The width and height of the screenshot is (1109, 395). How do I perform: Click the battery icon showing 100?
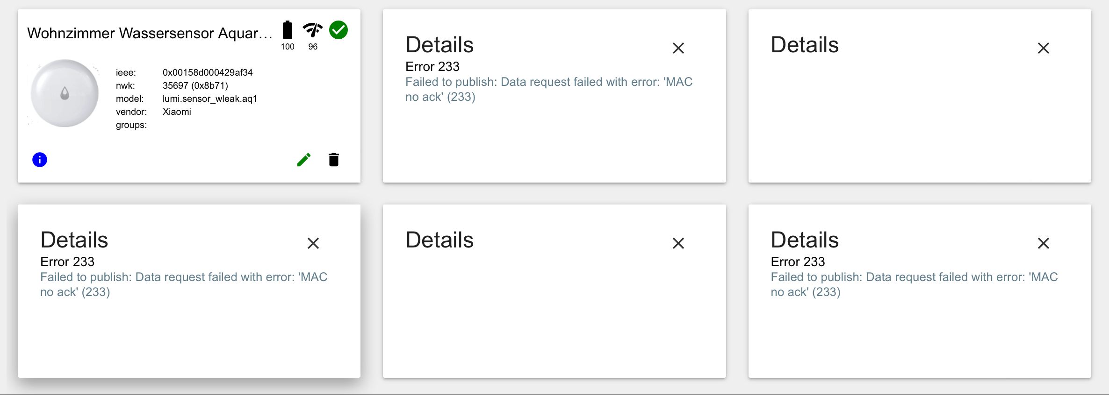[288, 30]
